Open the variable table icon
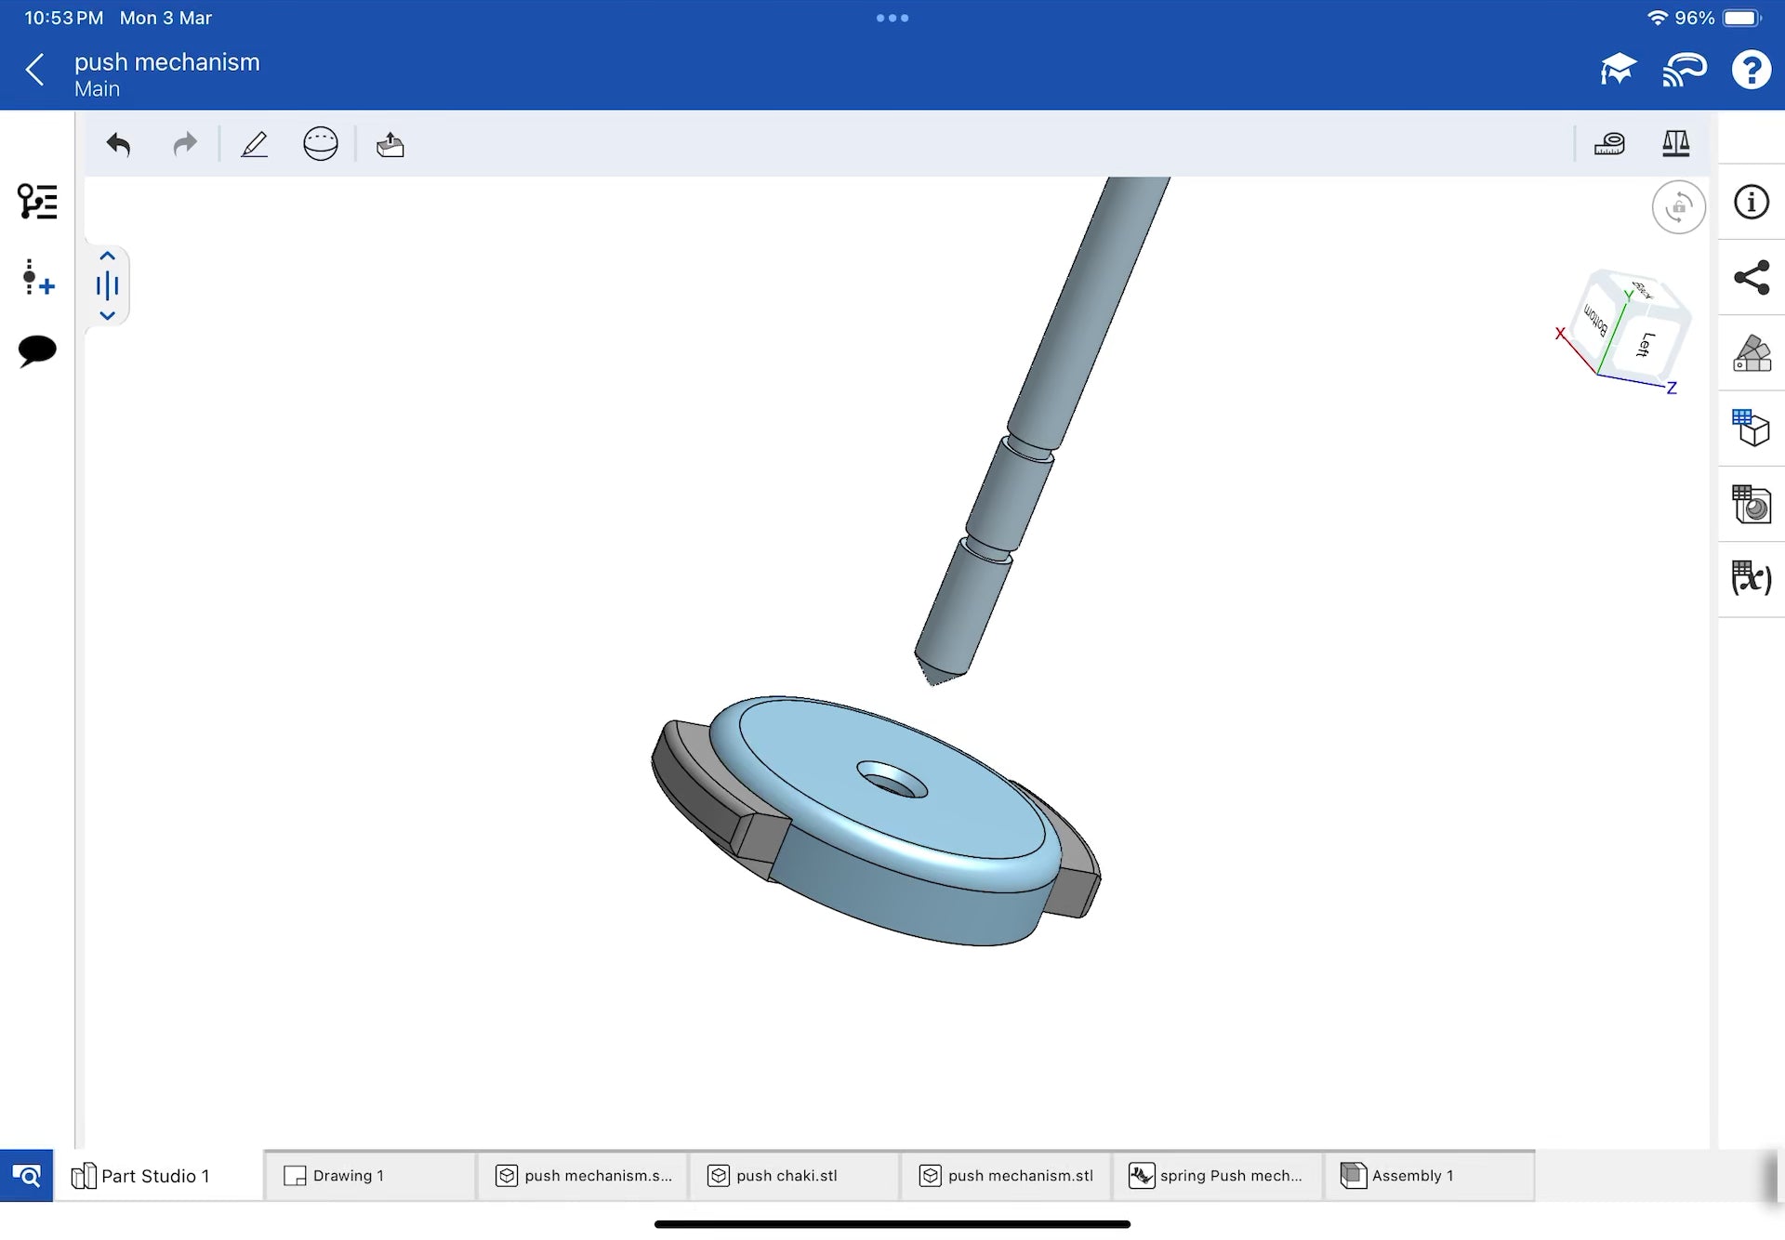 pyautogui.click(x=1752, y=578)
